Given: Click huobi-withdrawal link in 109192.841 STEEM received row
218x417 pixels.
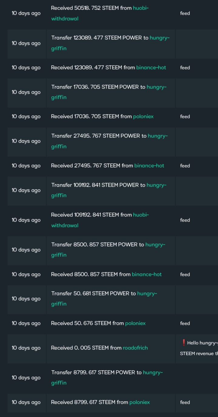Looking at the screenshot, I should tap(100, 220).
